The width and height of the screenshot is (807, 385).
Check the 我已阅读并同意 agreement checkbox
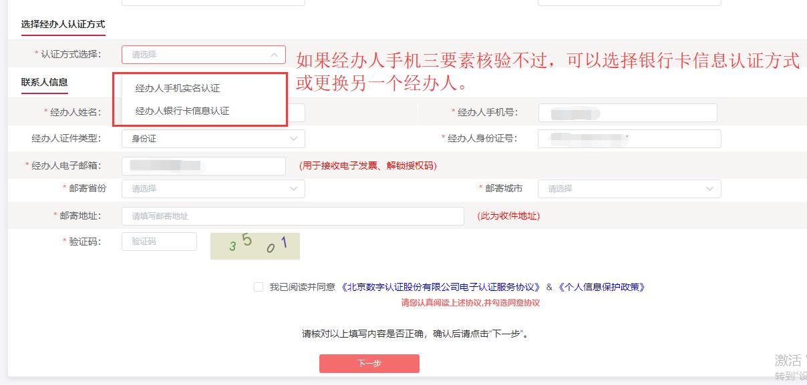257,288
